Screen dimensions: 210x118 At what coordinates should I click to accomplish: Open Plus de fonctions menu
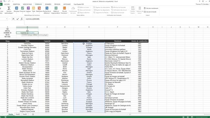(x=64, y=10)
